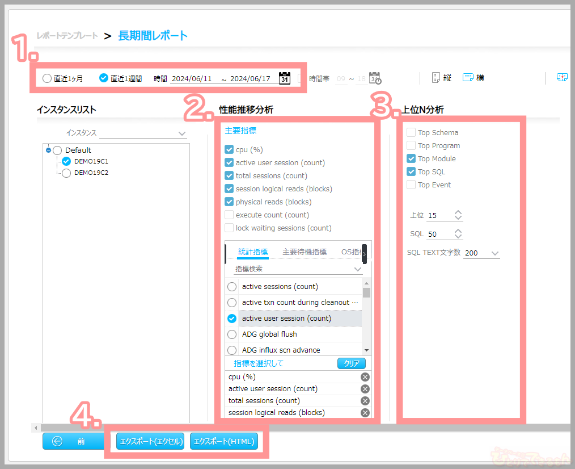Collapse the Default instance tree node
Image resolution: width=575 pixels, height=469 pixels.
(49, 150)
